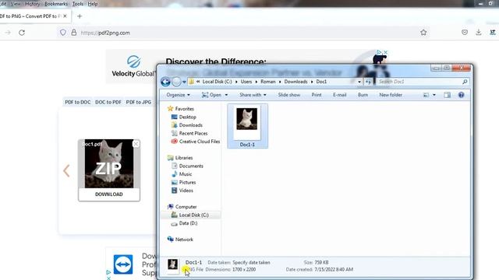Open Firefox downloads panel
The width and height of the screenshot is (499, 280).
tap(478, 33)
